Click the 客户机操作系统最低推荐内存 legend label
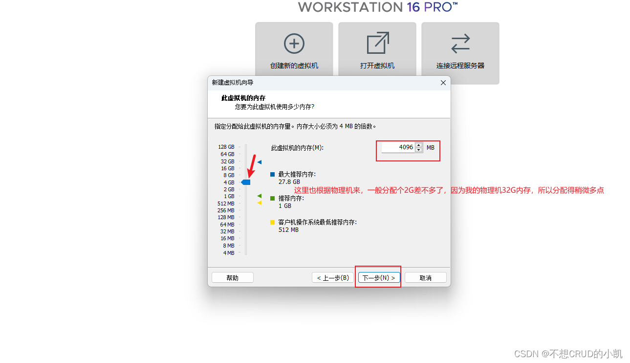Screen dimensions: 630x363 [317, 222]
